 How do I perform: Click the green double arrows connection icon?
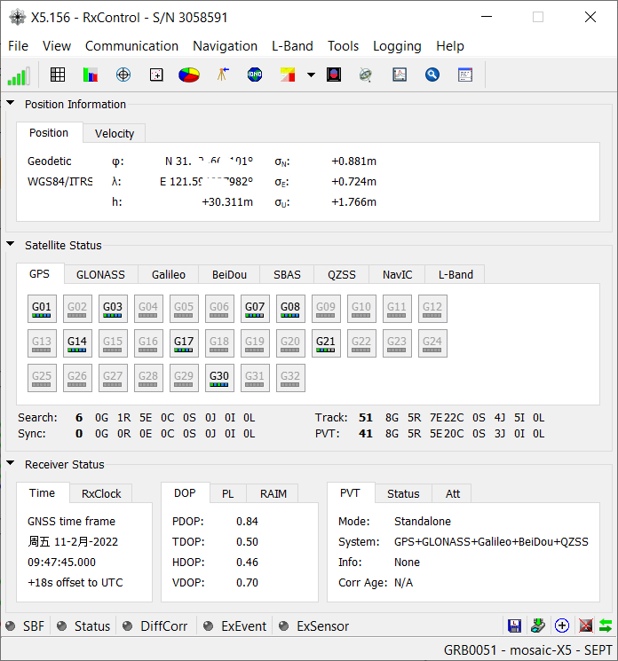tap(606, 626)
